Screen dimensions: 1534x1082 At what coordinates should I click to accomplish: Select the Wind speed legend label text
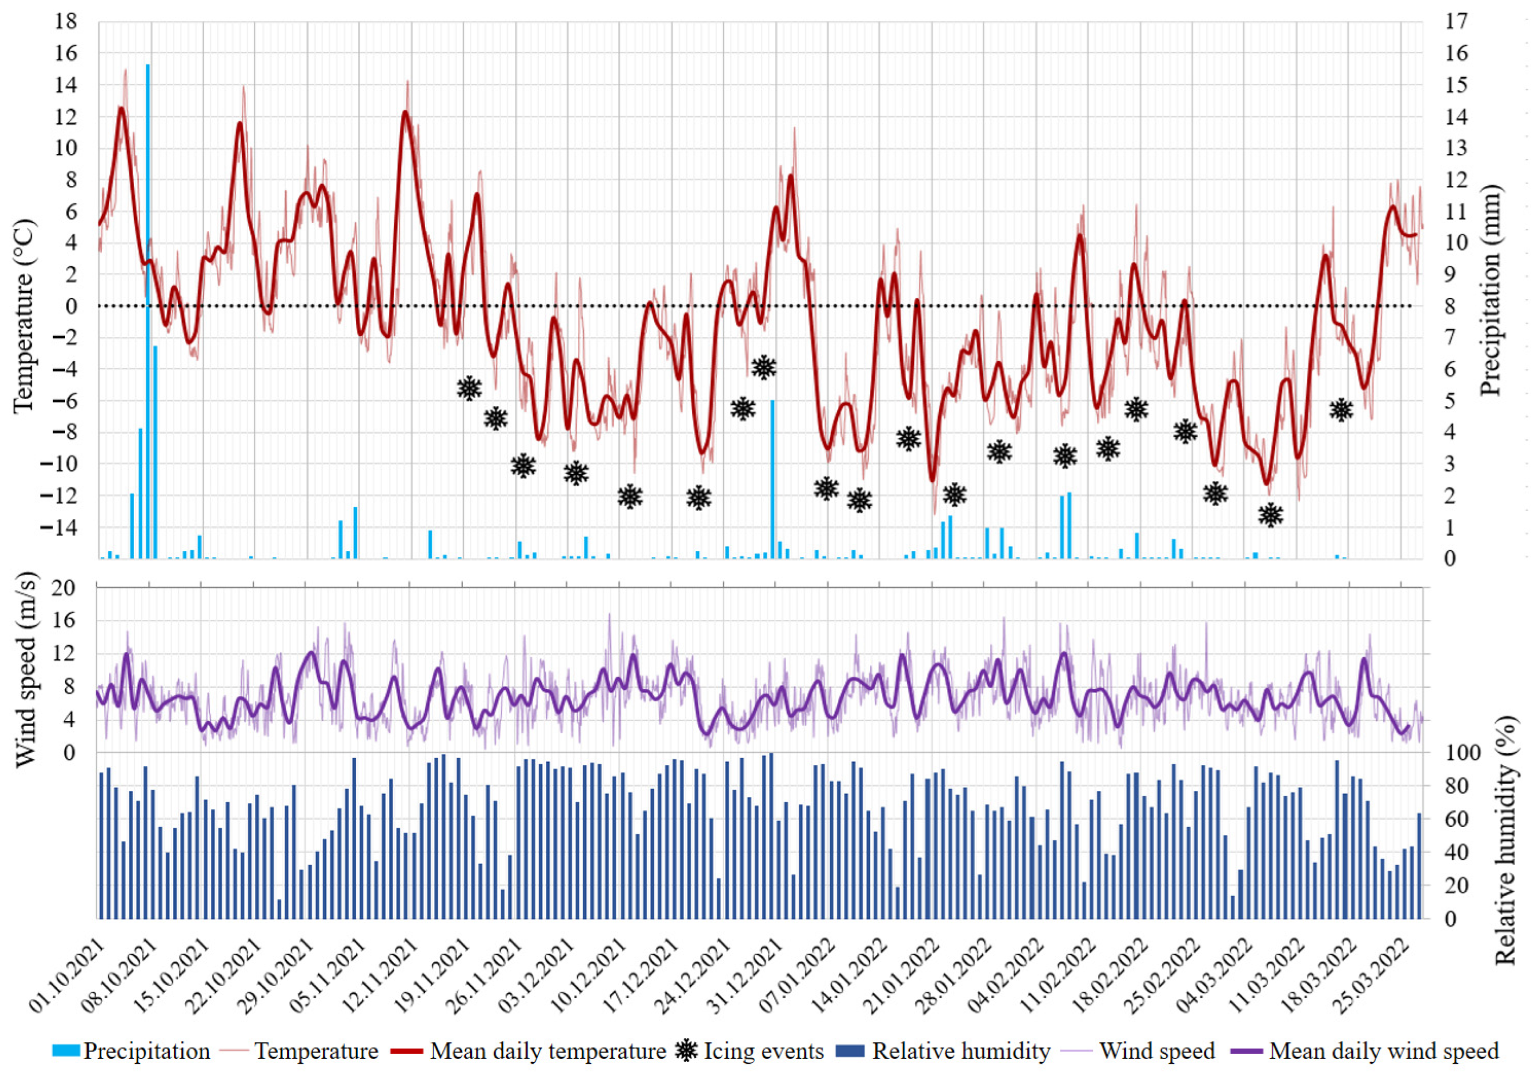tap(1157, 1051)
